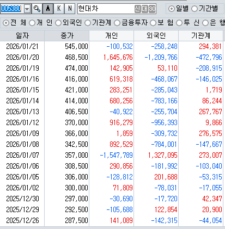The width and height of the screenshot is (225, 229).
Task: Click closing price 416,000
Action: pos(76,79)
